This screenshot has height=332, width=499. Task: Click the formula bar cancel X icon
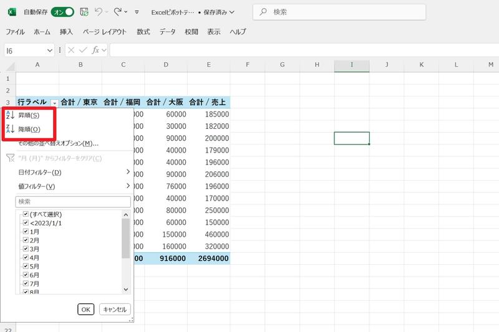click(x=71, y=50)
